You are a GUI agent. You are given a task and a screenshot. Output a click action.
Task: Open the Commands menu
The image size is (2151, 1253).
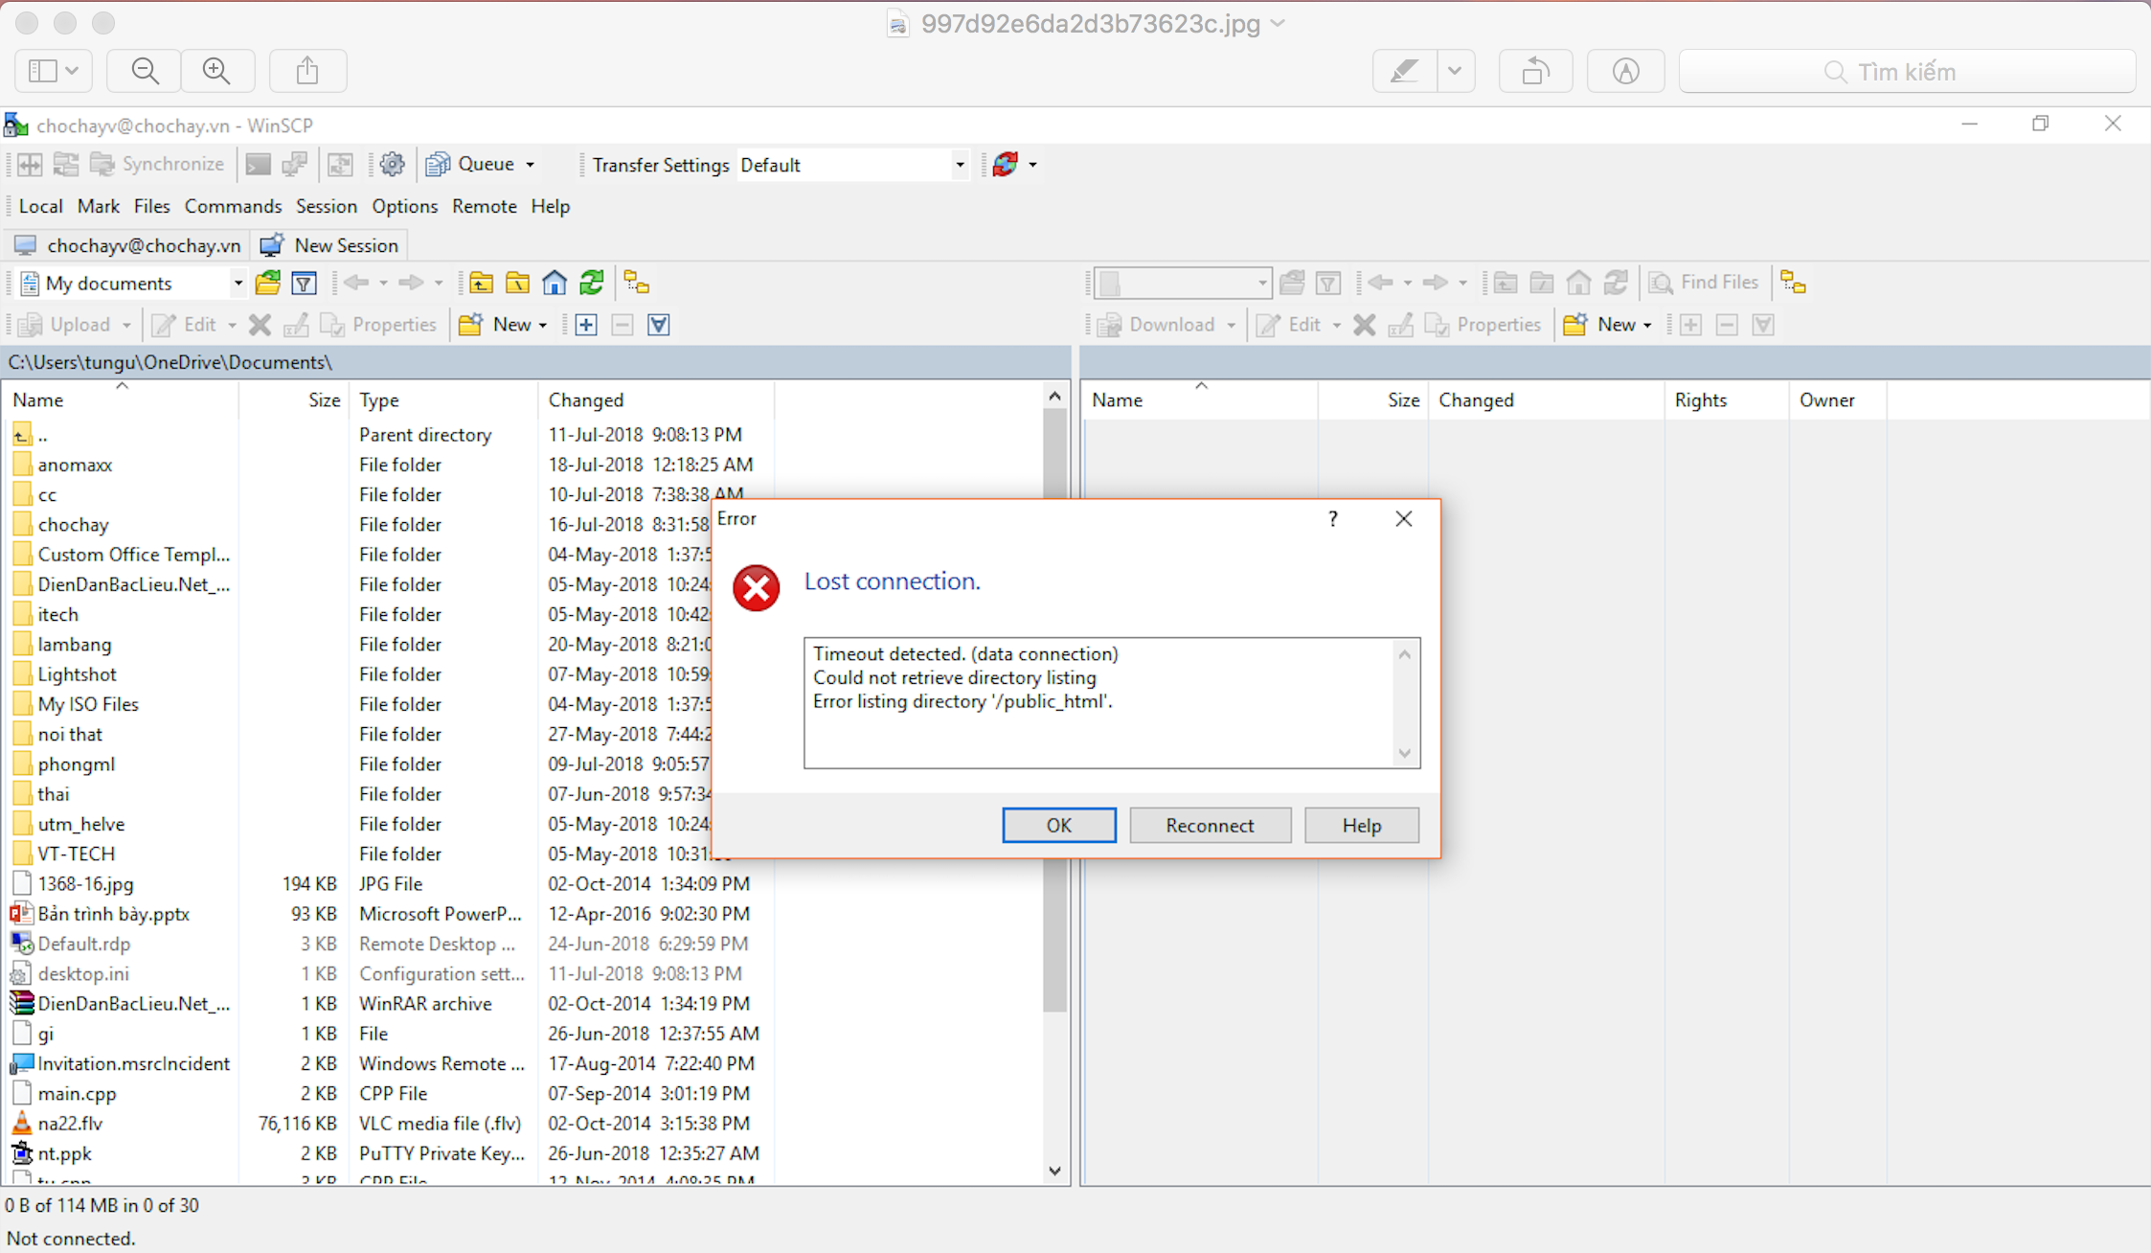click(x=233, y=206)
